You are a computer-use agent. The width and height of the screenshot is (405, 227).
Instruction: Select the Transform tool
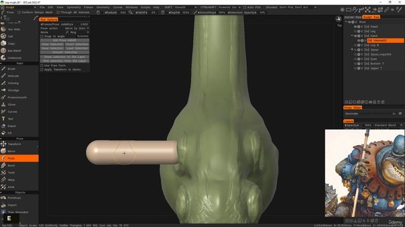14,144
